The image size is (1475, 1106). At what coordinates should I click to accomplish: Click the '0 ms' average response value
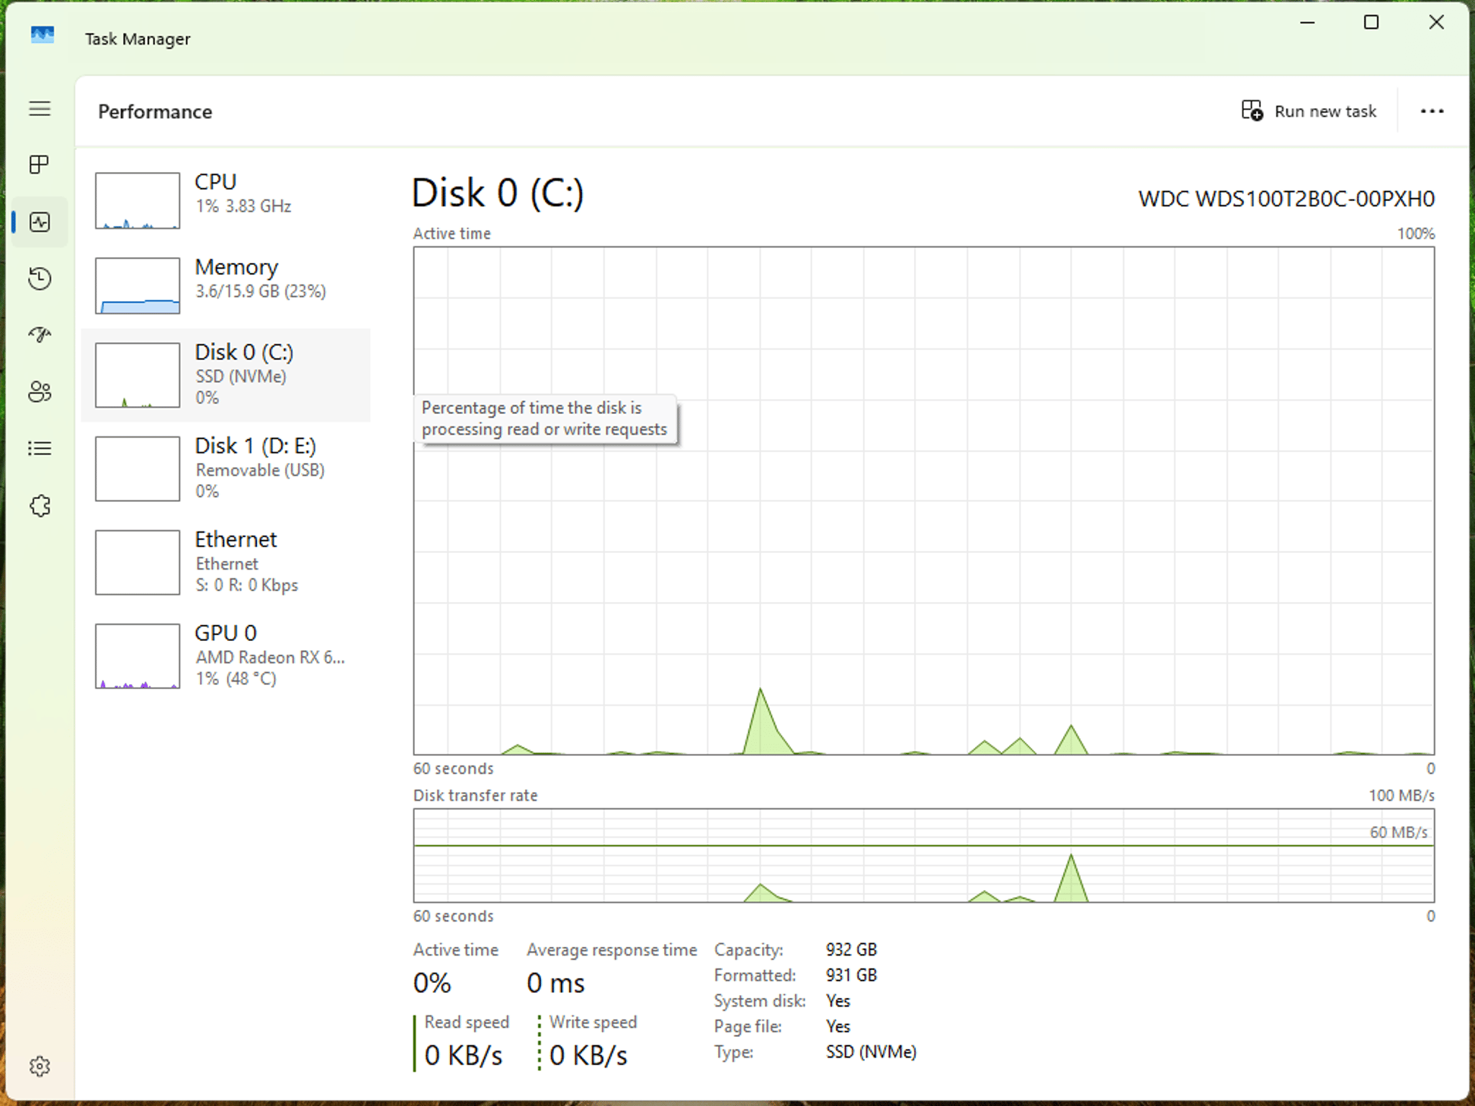click(555, 983)
